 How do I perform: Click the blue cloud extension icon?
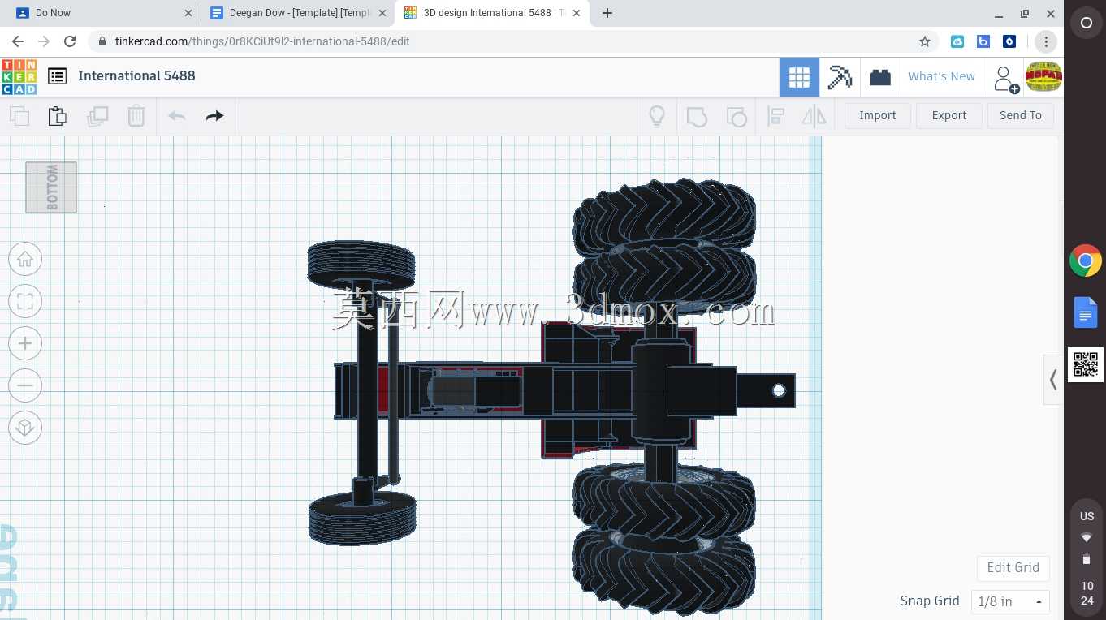pos(957,41)
